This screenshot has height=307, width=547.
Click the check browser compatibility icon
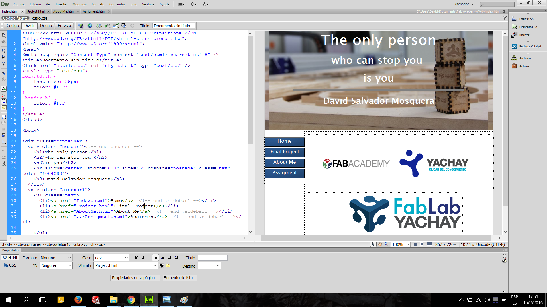pyautogui.click(x=116, y=26)
